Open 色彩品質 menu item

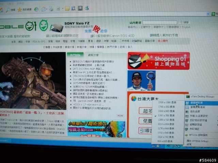(x=201, y=111)
